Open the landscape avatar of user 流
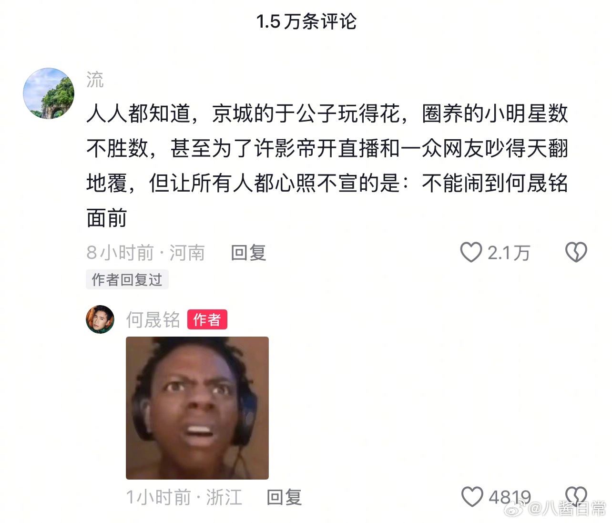This screenshot has width=612, height=523. point(49,93)
